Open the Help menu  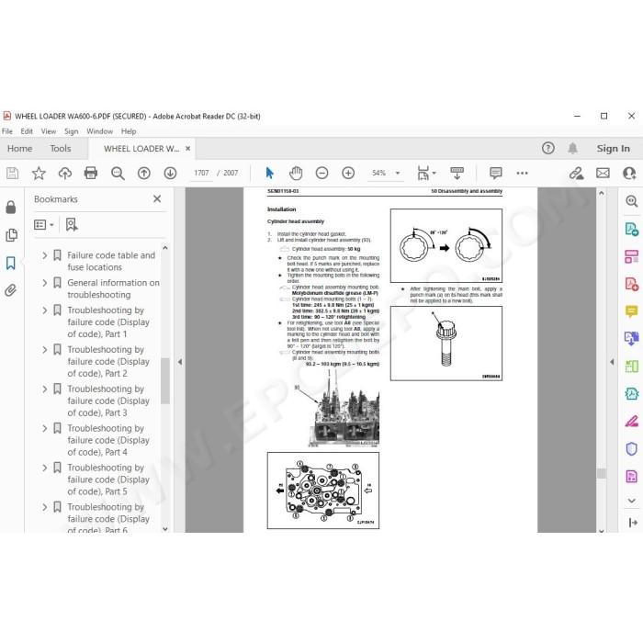point(129,131)
